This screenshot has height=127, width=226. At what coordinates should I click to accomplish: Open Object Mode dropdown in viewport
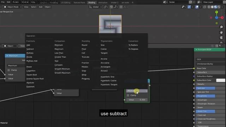point(13,7)
